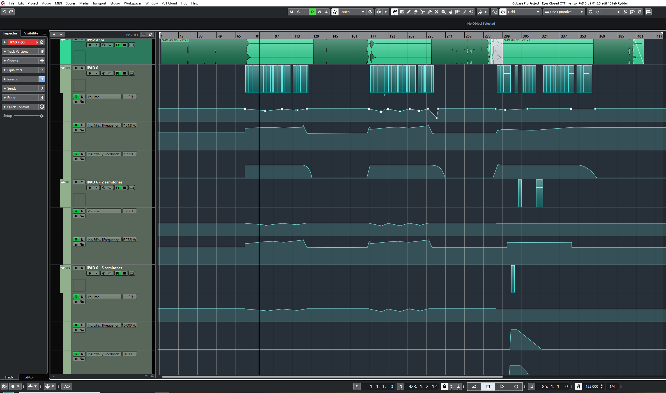Solo the IPAD 6 - 2 semitones track
Screen dimensions: 666x393
[82, 182]
